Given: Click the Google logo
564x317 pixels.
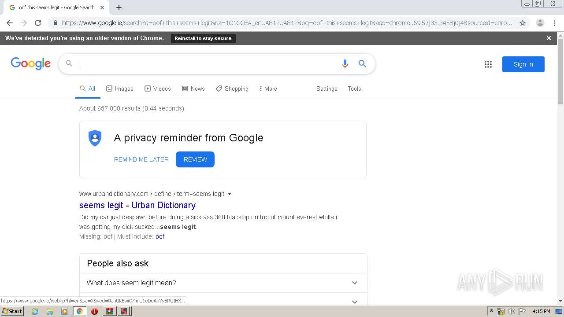Looking at the screenshot, I should pos(30,64).
